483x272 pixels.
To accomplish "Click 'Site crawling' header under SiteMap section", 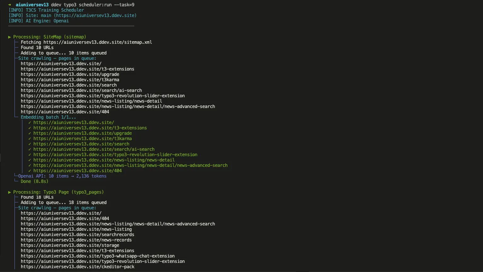I will point(57,58).
